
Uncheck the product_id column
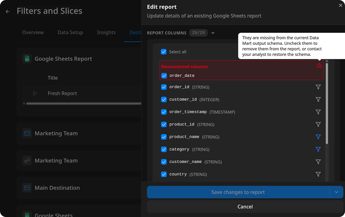click(164, 124)
